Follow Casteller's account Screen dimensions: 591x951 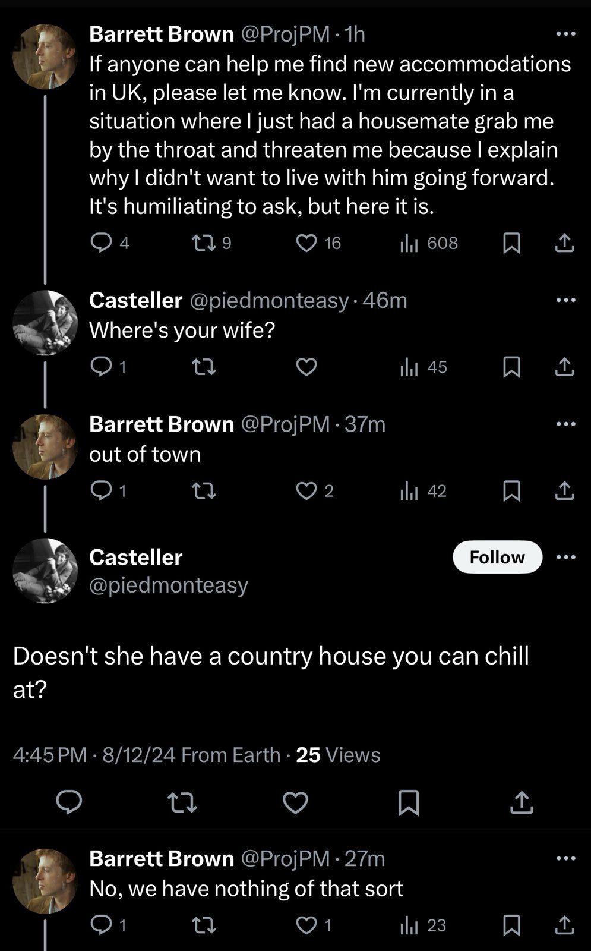tap(497, 557)
